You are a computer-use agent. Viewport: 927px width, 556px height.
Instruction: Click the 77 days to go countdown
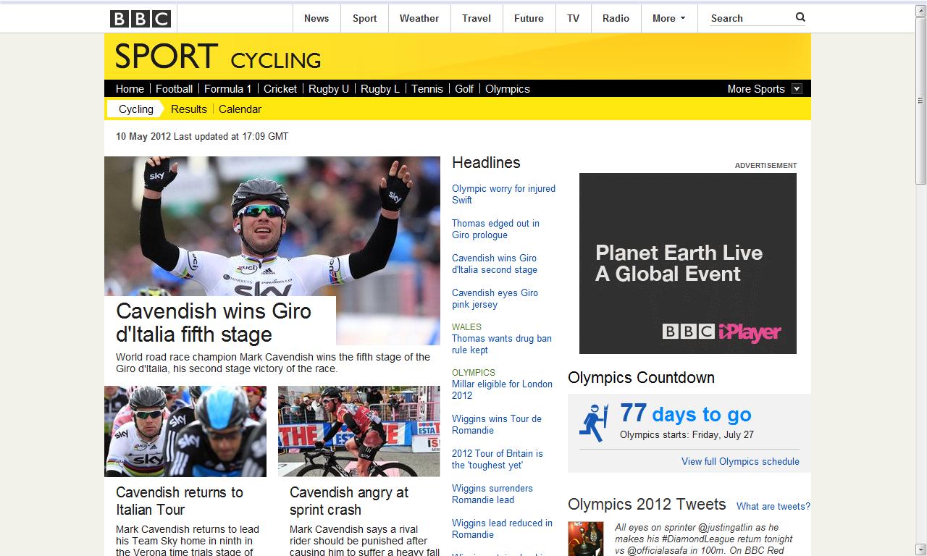686,413
